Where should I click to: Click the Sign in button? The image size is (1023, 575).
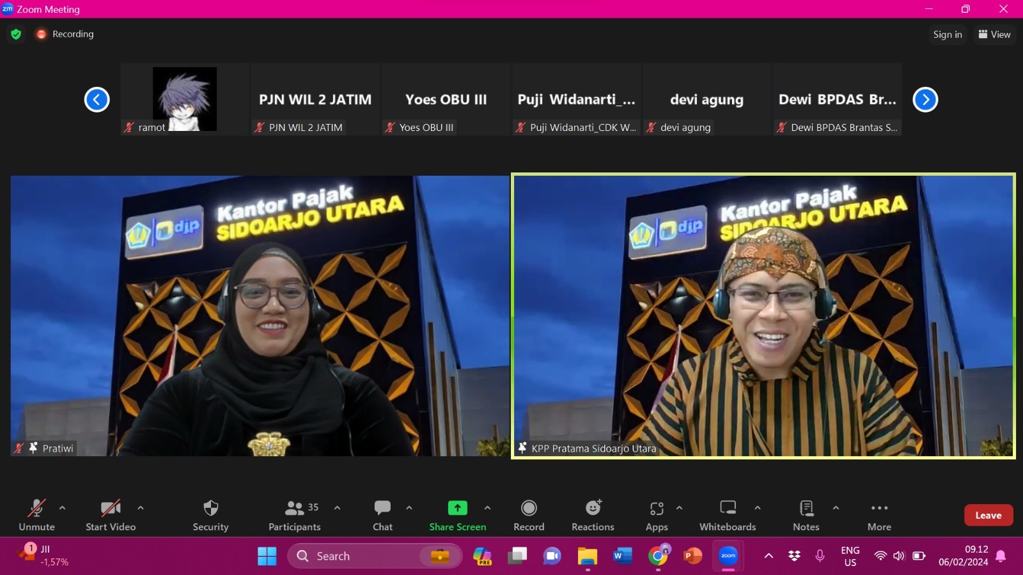click(947, 34)
